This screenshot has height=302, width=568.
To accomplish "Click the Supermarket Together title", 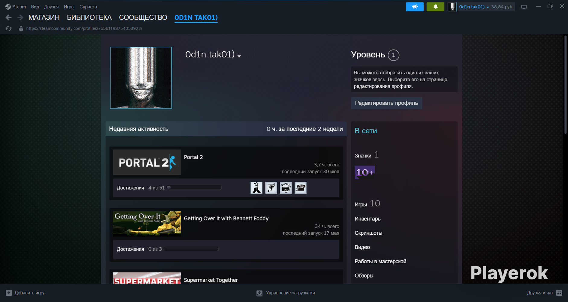I will click(211, 280).
